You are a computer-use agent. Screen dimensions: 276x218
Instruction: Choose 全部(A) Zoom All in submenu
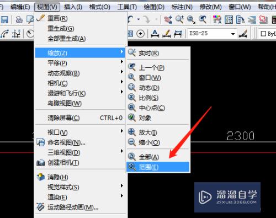click(158, 157)
